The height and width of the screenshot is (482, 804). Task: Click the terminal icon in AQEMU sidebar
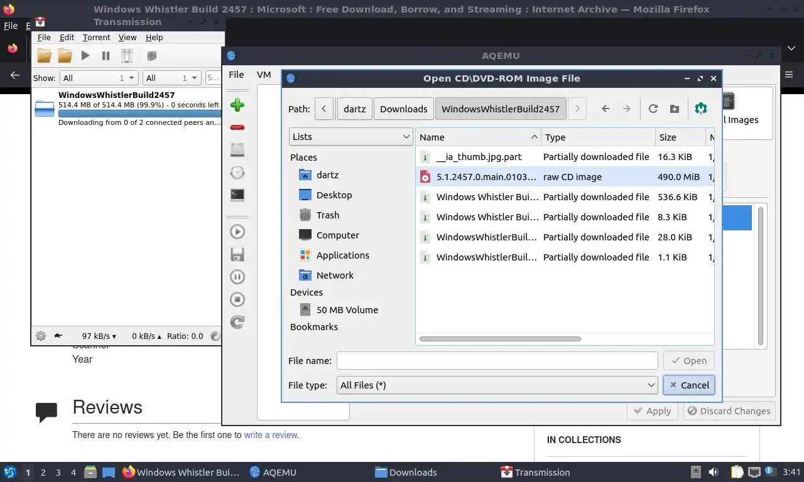click(237, 195)
